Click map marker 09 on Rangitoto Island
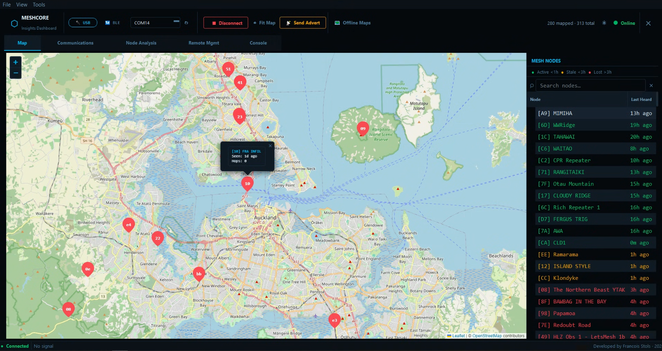Viewport: 662px width, 351px height. click(363, 129)
